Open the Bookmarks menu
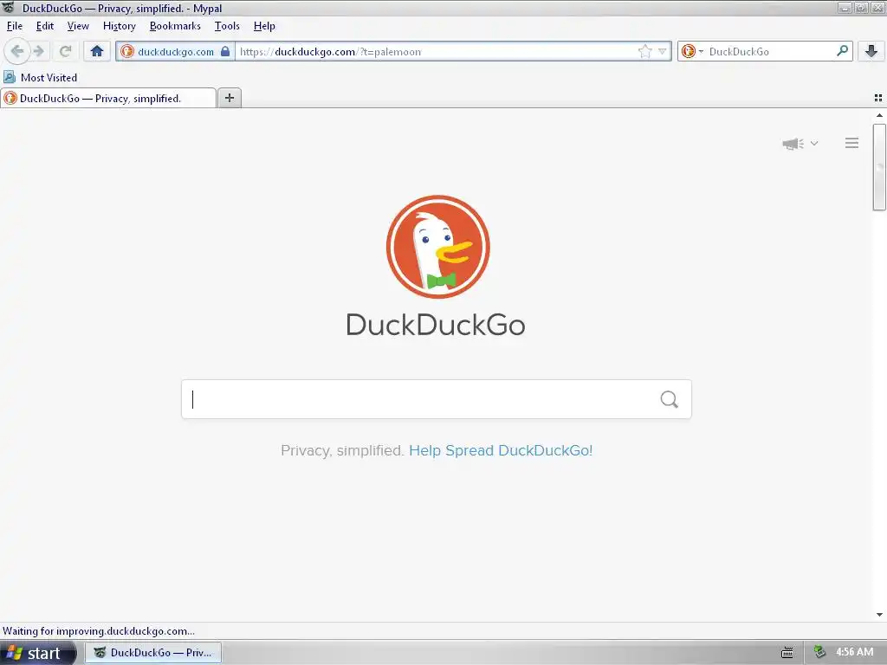Image resolution: width=887 pixels, height=665 pixels. 175,26
